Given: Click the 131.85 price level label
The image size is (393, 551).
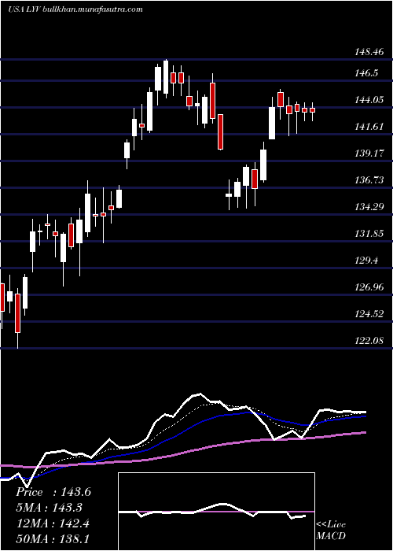Looking at the screenshot, I should (369, 234).
